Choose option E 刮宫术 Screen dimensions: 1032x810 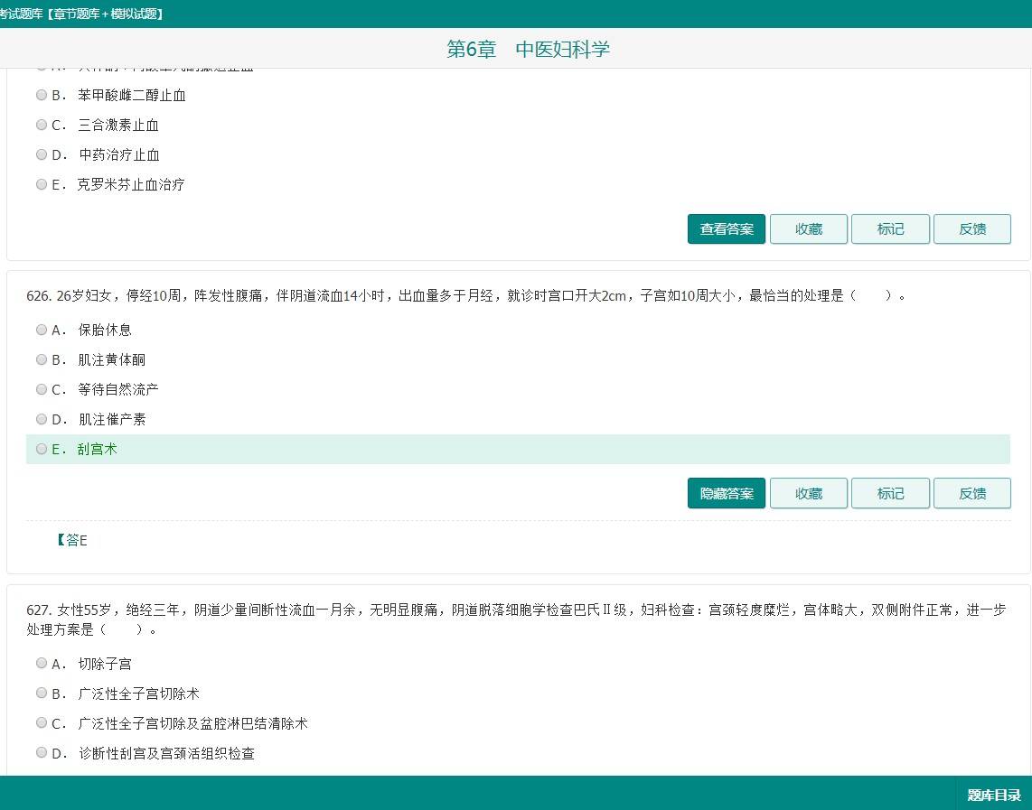click(x=42, y=449)
